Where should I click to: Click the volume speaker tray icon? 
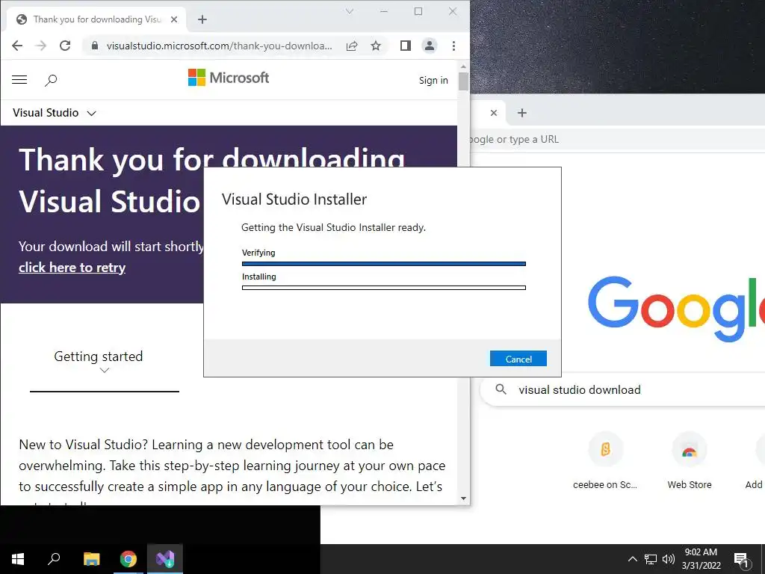click(669, 559)
